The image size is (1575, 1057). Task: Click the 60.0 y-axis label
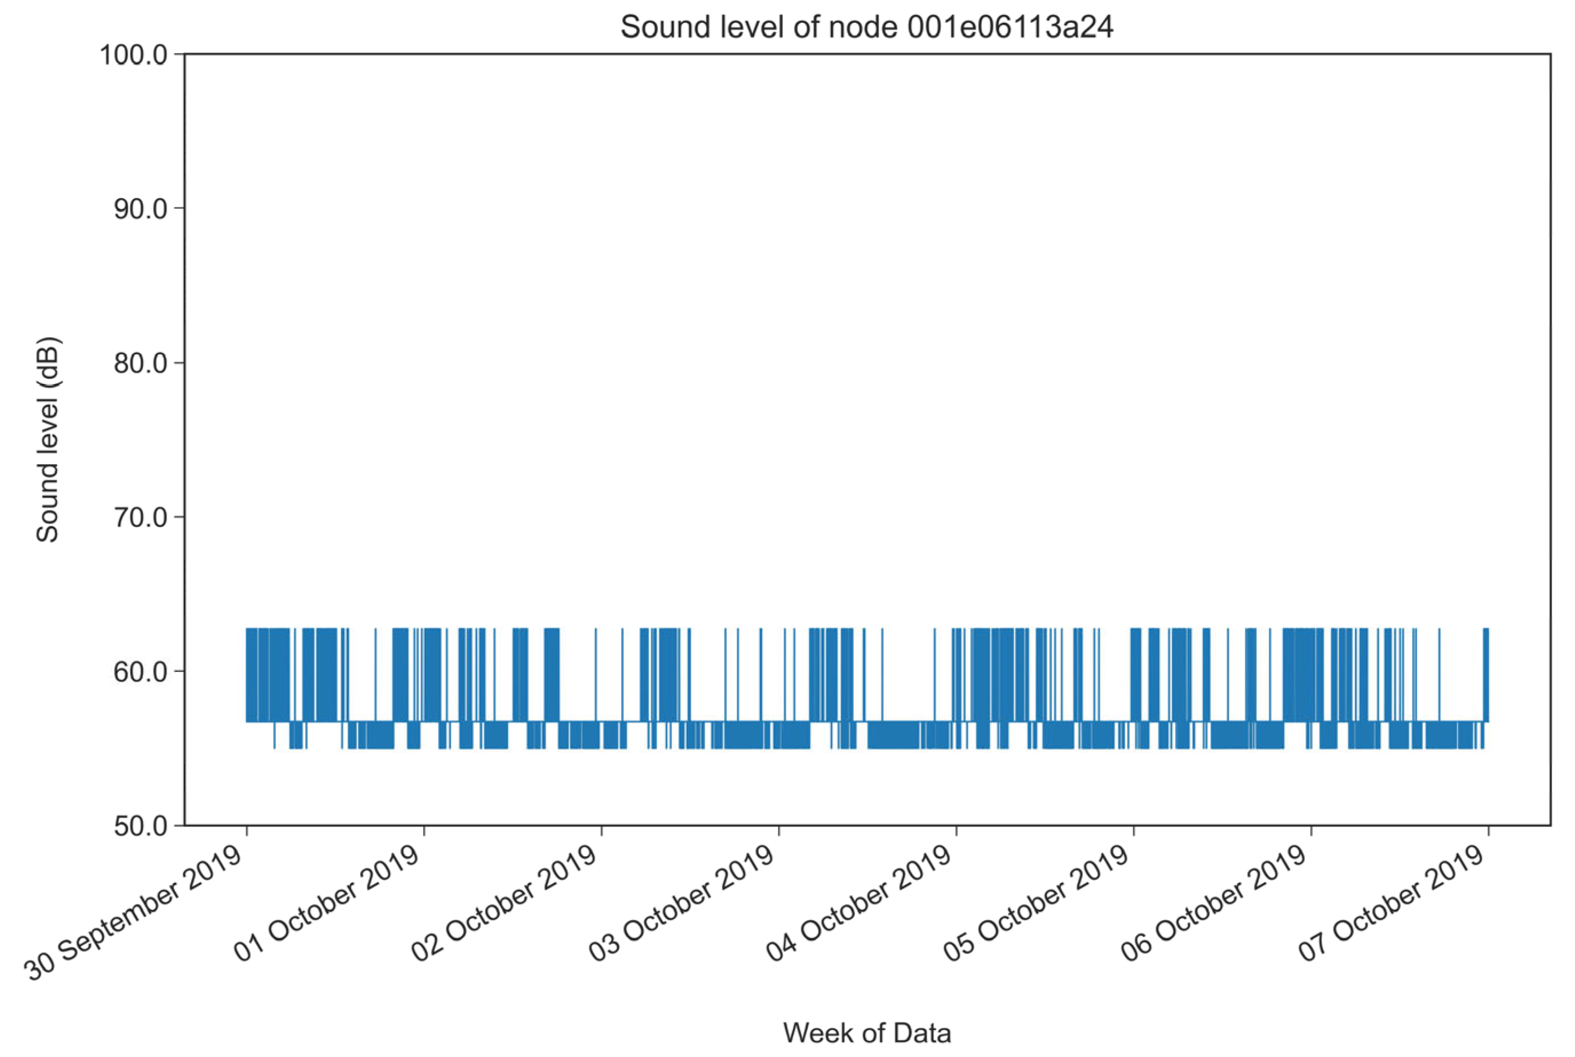pyautogui.click(x=140, y=672)
